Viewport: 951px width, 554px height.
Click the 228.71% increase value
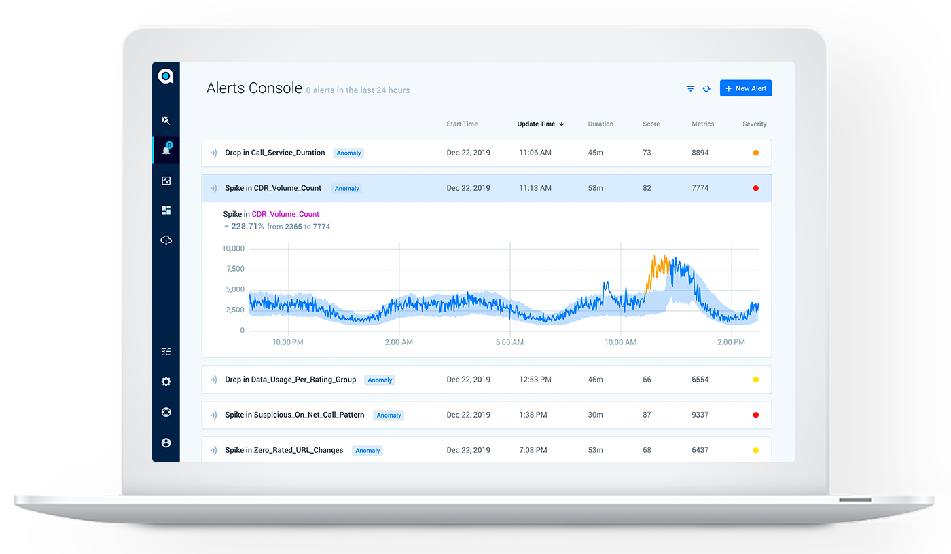pyautogui.click(x=248, y=227)
